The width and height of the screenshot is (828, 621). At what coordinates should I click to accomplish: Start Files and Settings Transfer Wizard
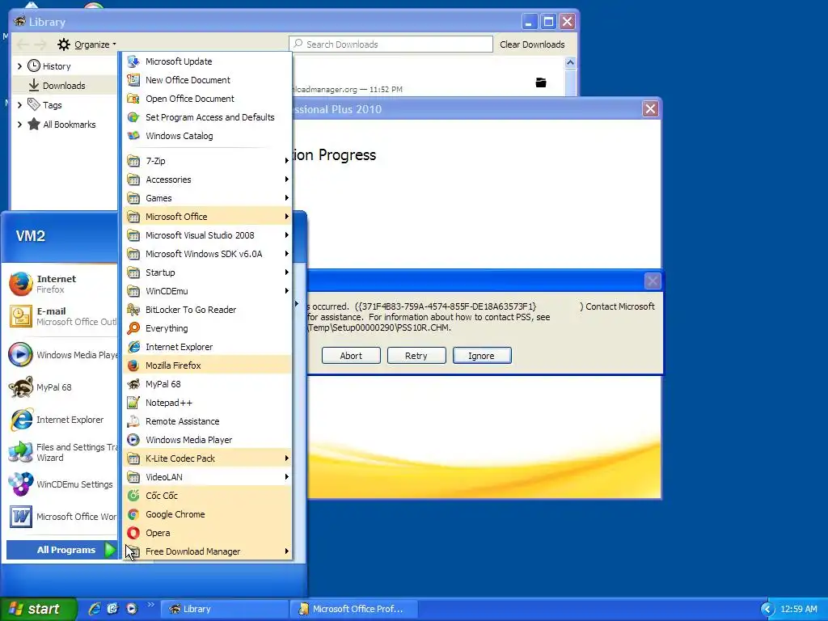62,453
